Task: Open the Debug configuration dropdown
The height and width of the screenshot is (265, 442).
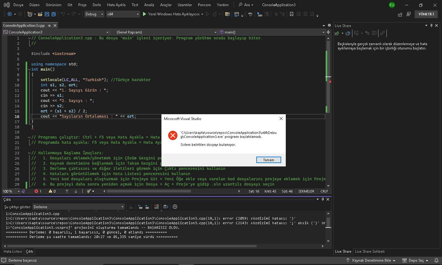Action: (94, 14)
